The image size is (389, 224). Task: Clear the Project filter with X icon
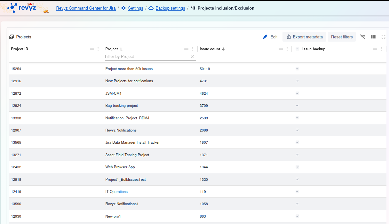[192, 57]
